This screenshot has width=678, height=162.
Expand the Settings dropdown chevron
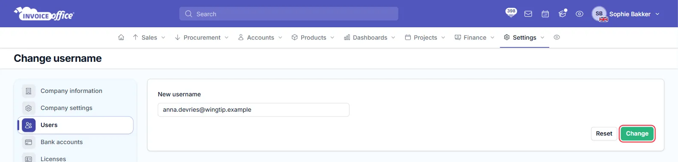(x=542, y=38)
